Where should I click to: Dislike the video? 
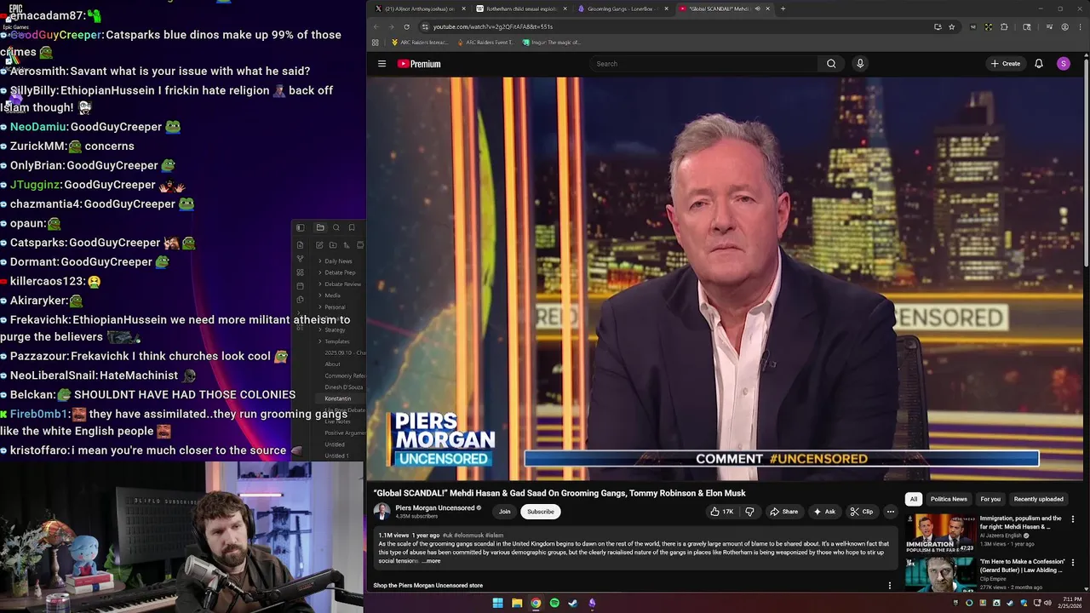click(x=749, y=512)
